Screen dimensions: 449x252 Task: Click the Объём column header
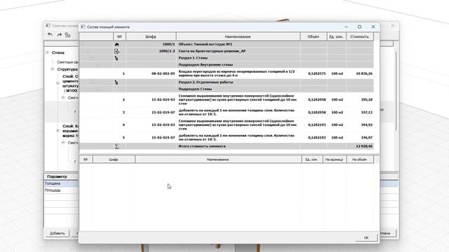[314, 36]
